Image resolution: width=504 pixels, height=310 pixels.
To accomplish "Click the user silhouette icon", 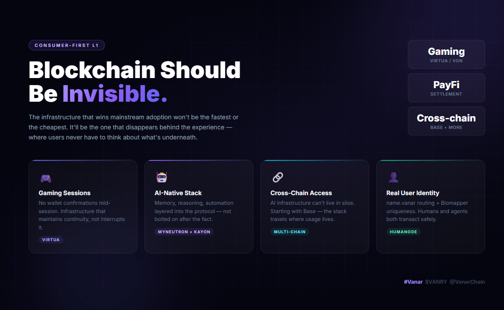I will (x=393, y=177).
